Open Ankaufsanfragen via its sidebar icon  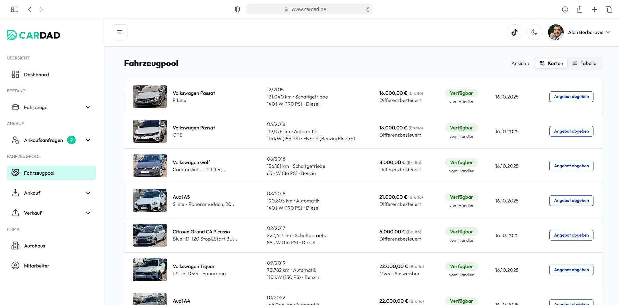click(x=15, y=140)
